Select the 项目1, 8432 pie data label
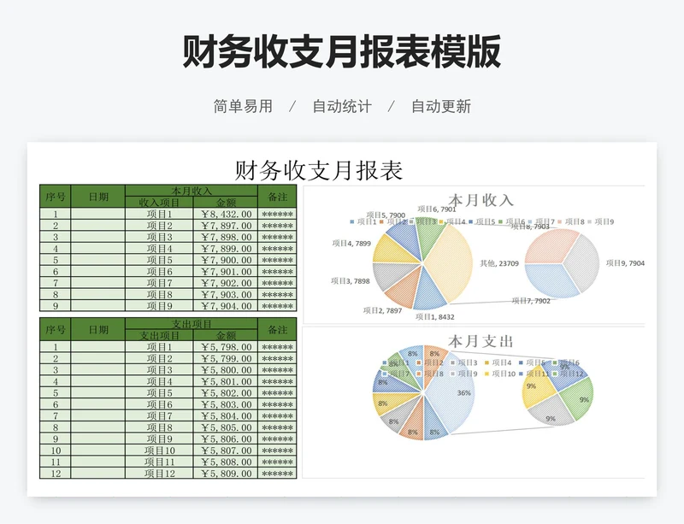The image size is (684, 524). 435,317
